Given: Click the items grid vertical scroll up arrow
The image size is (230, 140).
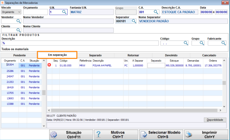Looking at the screenshot, I should [224, 60].
